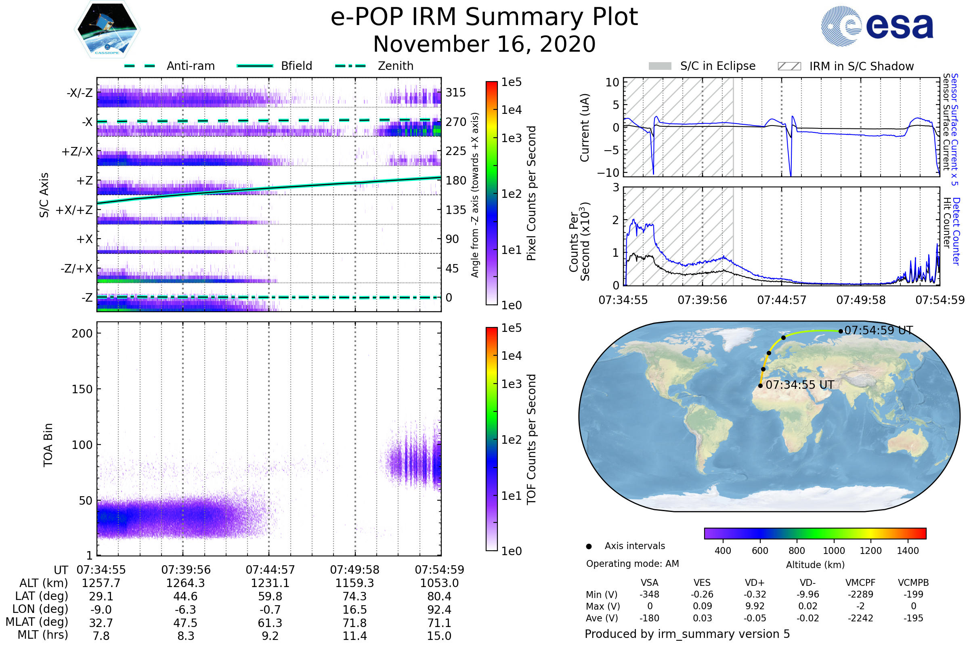969x646 pixels.
Task: Click the Axis intervals black dot marker
Action: point(589,546)
